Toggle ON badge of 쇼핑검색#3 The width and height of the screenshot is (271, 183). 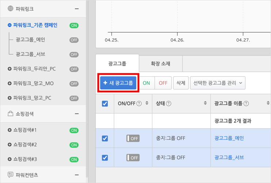tap(74, 160)
